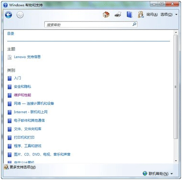This screenshot has width=182, height=180.
Task: Click the book icon beside 网络 — 连接计算机和设备
Action: [10, 104]
